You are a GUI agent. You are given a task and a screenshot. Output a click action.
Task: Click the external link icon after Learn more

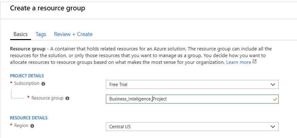click(254, 62)
